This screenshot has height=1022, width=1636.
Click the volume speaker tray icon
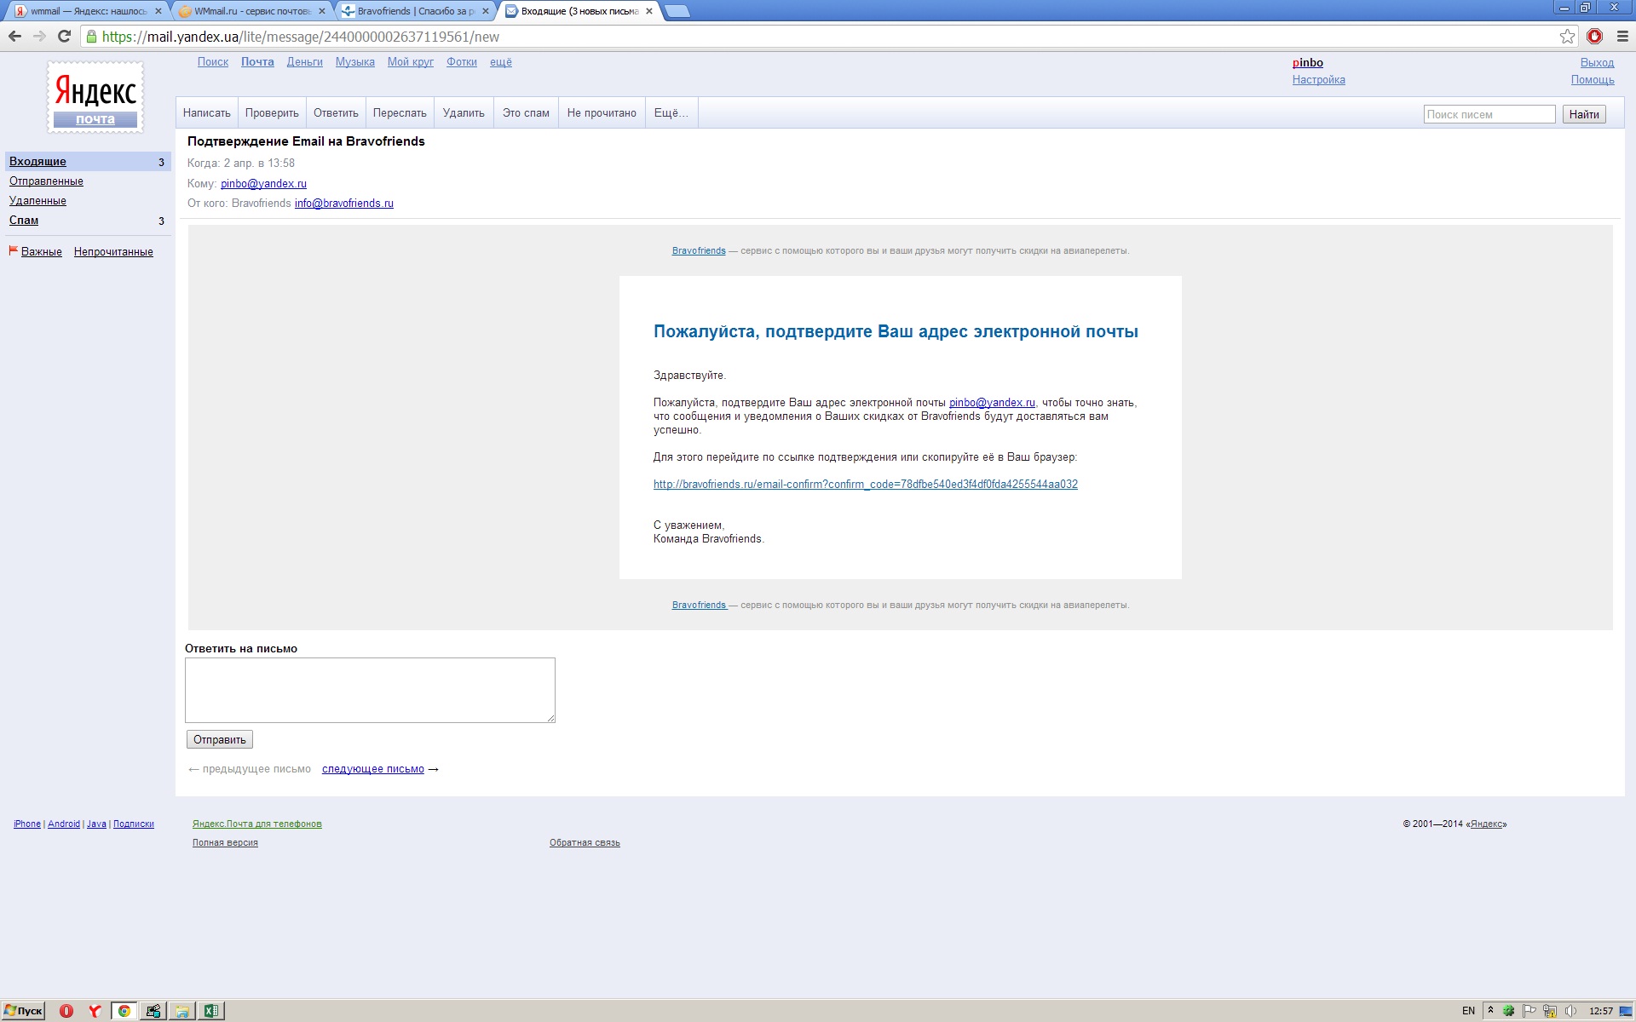point(1571,1011)
